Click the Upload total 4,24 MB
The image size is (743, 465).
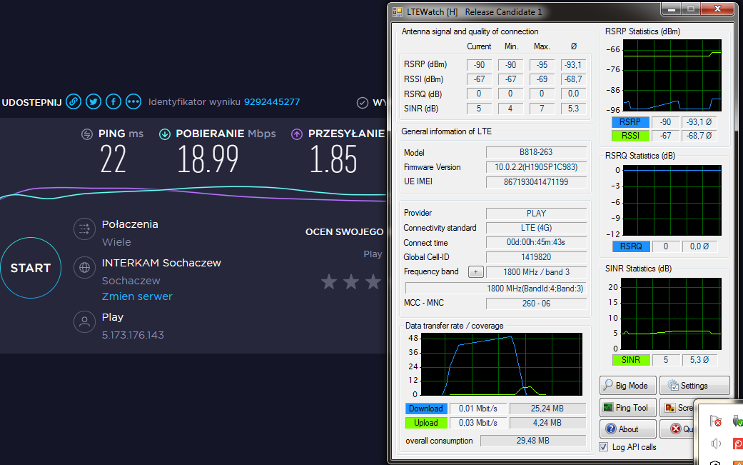(547, 423)
